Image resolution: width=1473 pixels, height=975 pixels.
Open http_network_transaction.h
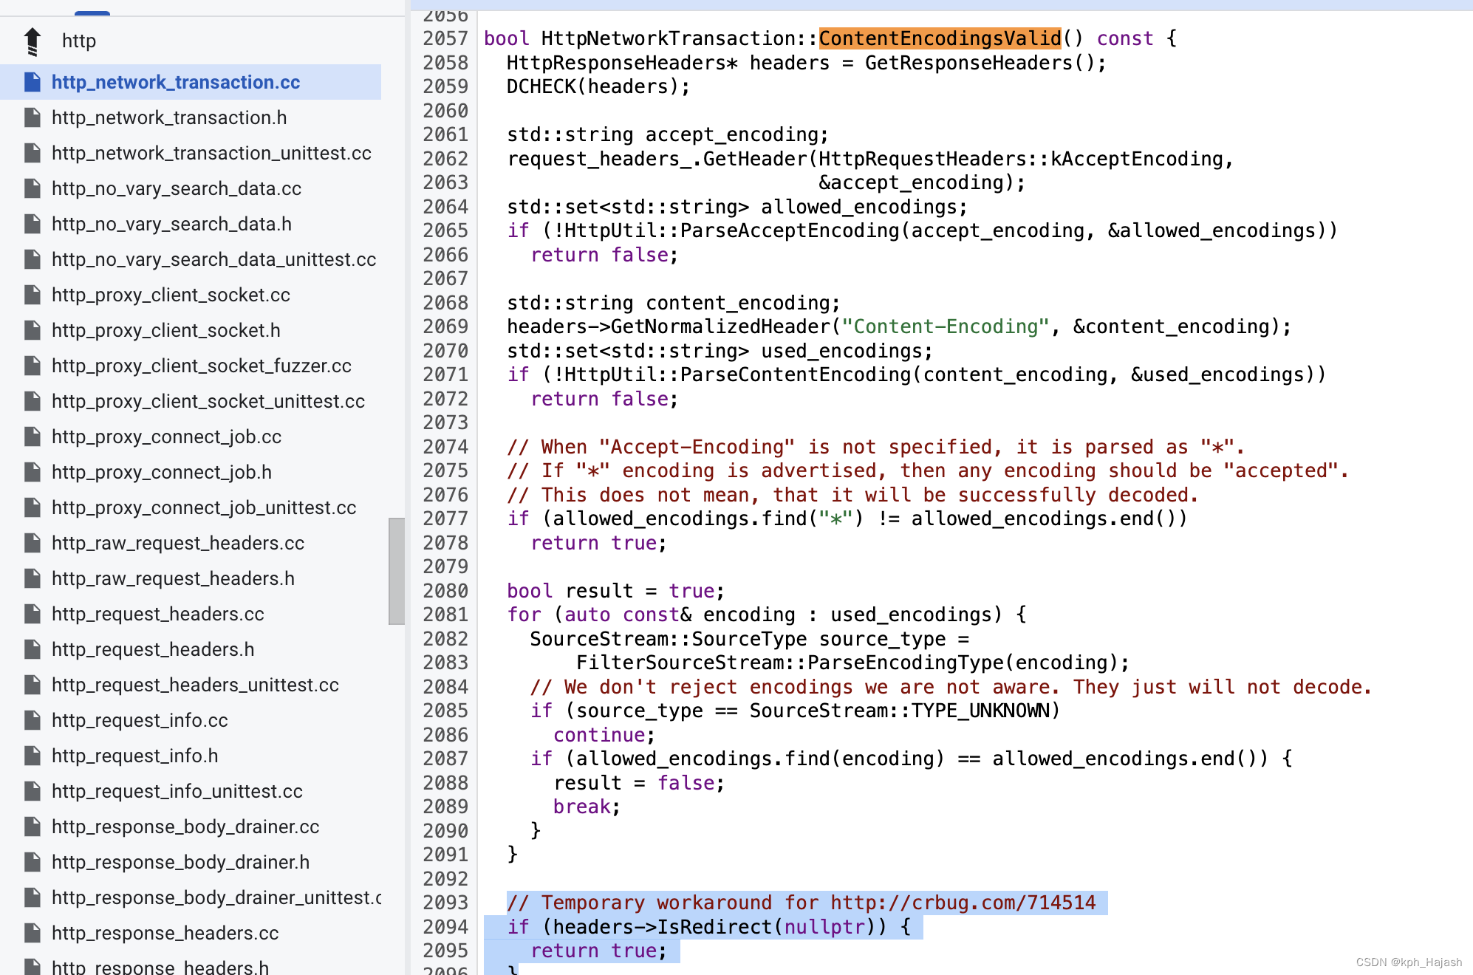click(x=169, y=117)
